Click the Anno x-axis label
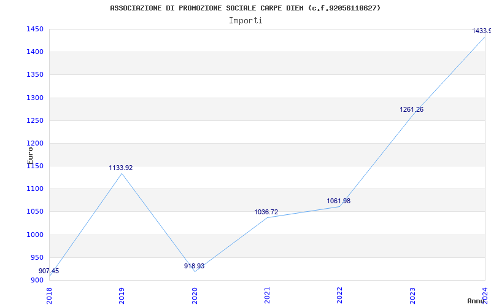491x307 pixels. (x=477, y=301)
